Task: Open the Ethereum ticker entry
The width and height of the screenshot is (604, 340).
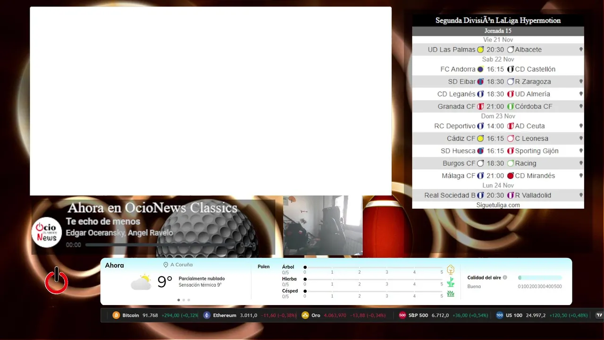Action: [250, 315]
